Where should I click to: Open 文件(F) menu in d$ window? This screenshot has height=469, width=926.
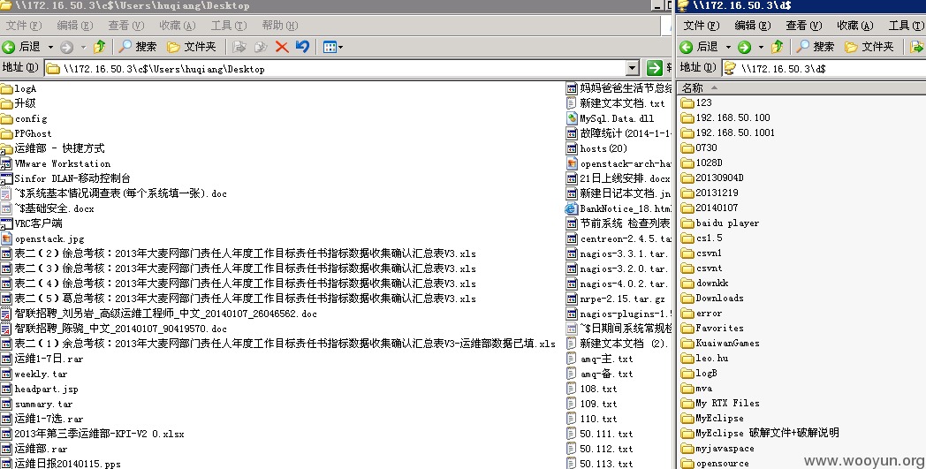(x=701, y=26)
